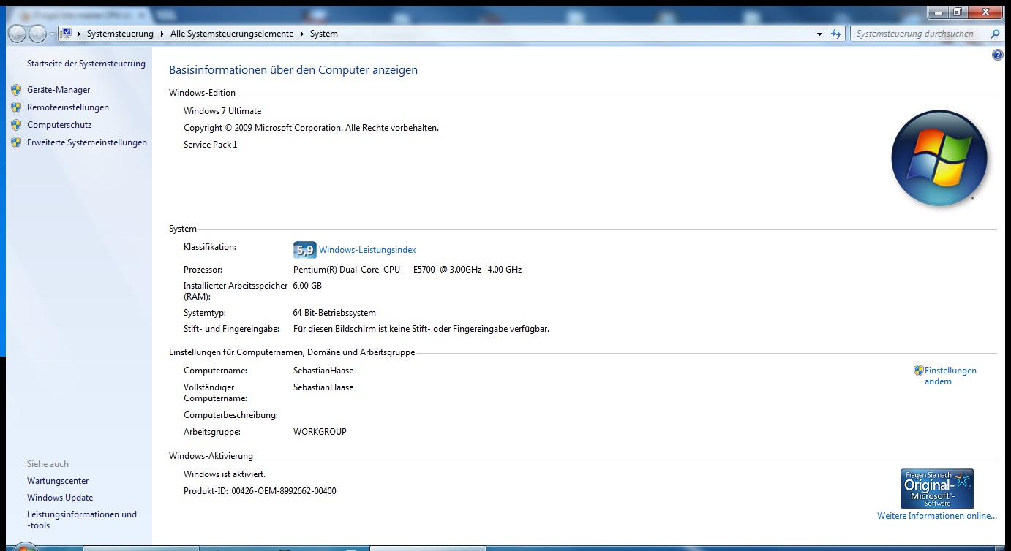Expand arrow after Alle Systemsteuerungselemente
1011x551 pixels.
[302, 34]
